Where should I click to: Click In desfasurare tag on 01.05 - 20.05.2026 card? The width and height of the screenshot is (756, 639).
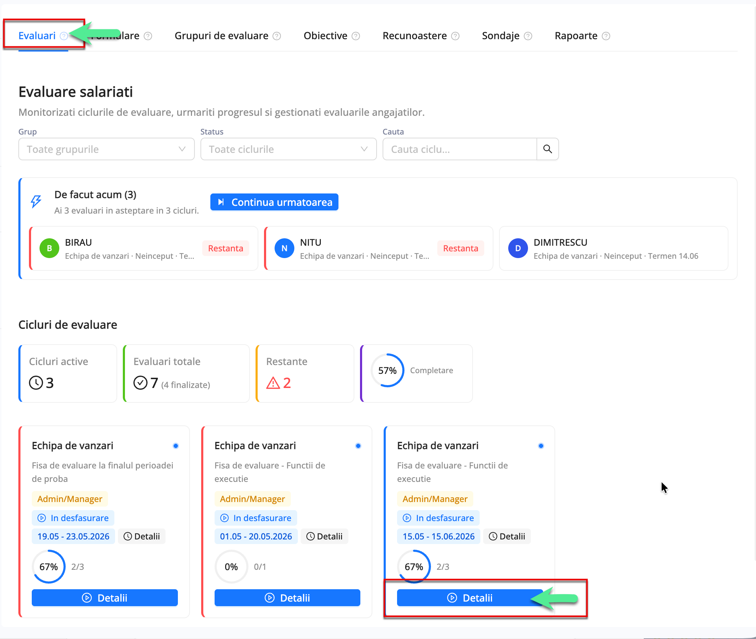click(256, 518)
